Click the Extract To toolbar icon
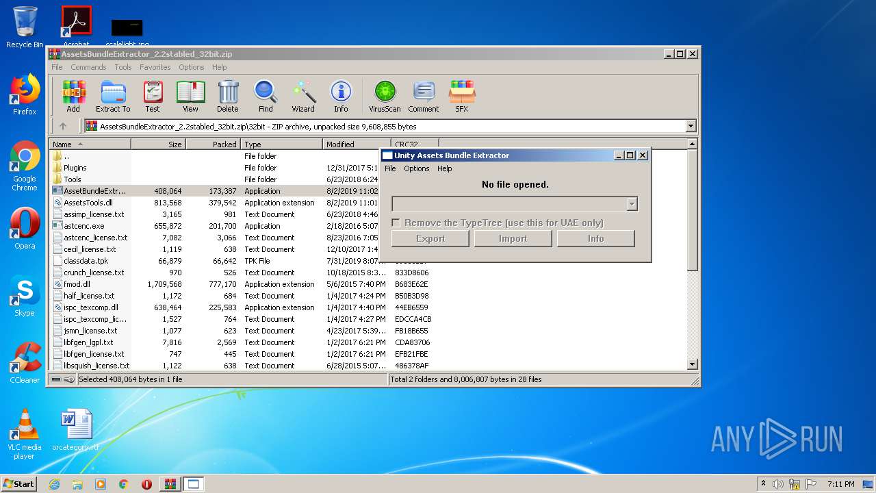 [113, 97]
